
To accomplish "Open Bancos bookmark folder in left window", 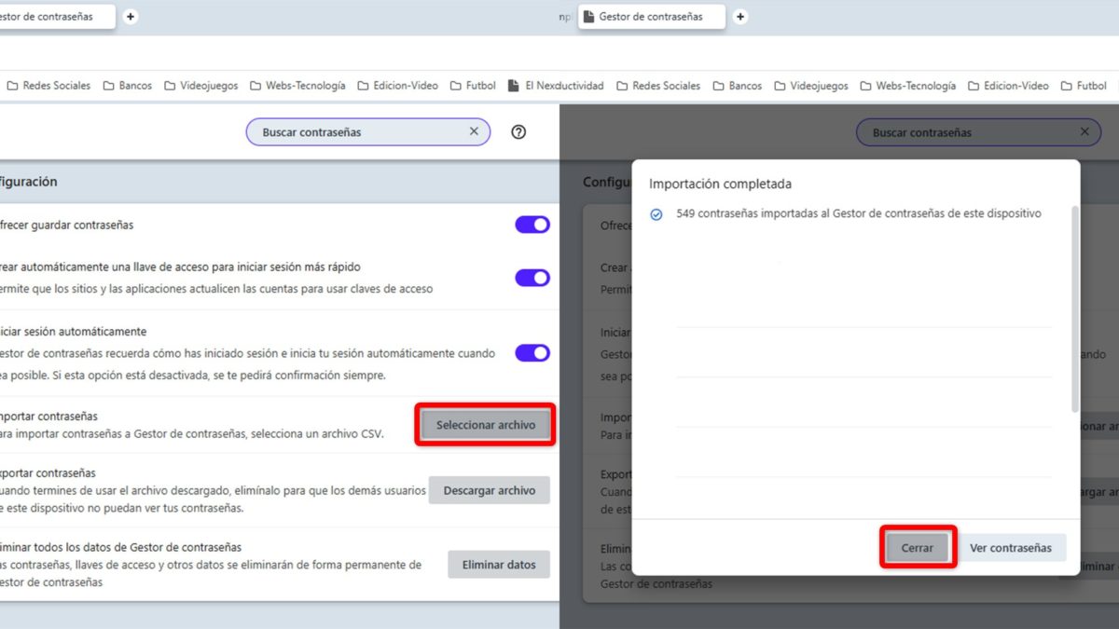I will click(x=127, y=86).
